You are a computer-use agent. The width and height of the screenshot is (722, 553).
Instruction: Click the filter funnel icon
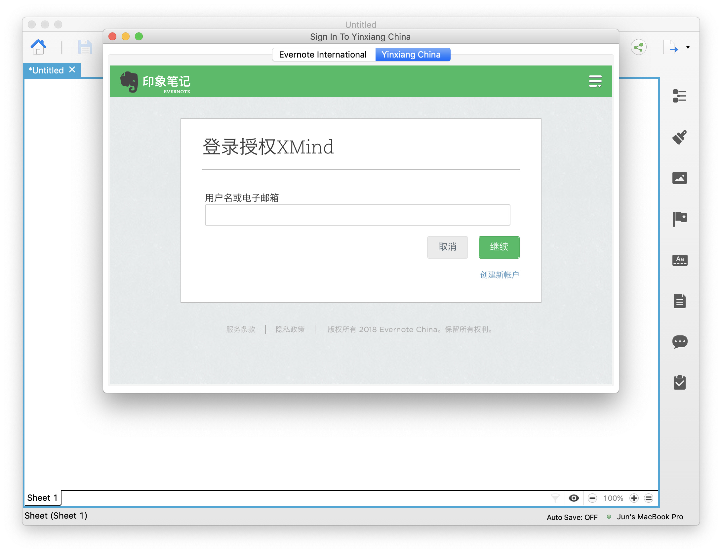[x=555, y=498]
